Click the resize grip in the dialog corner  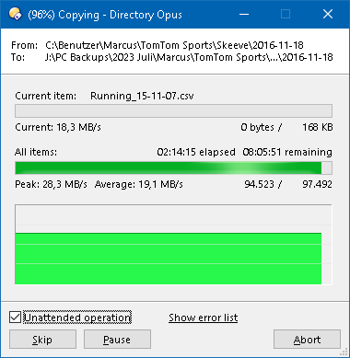344,352
